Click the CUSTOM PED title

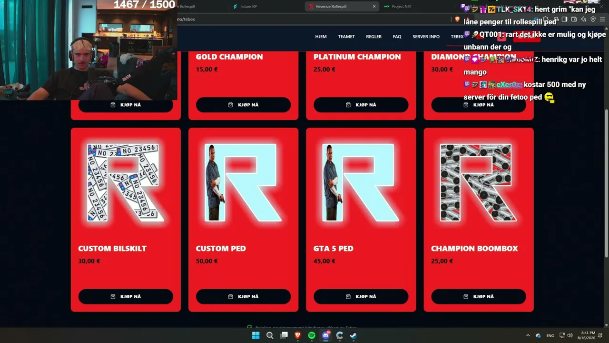coord(221,249)
